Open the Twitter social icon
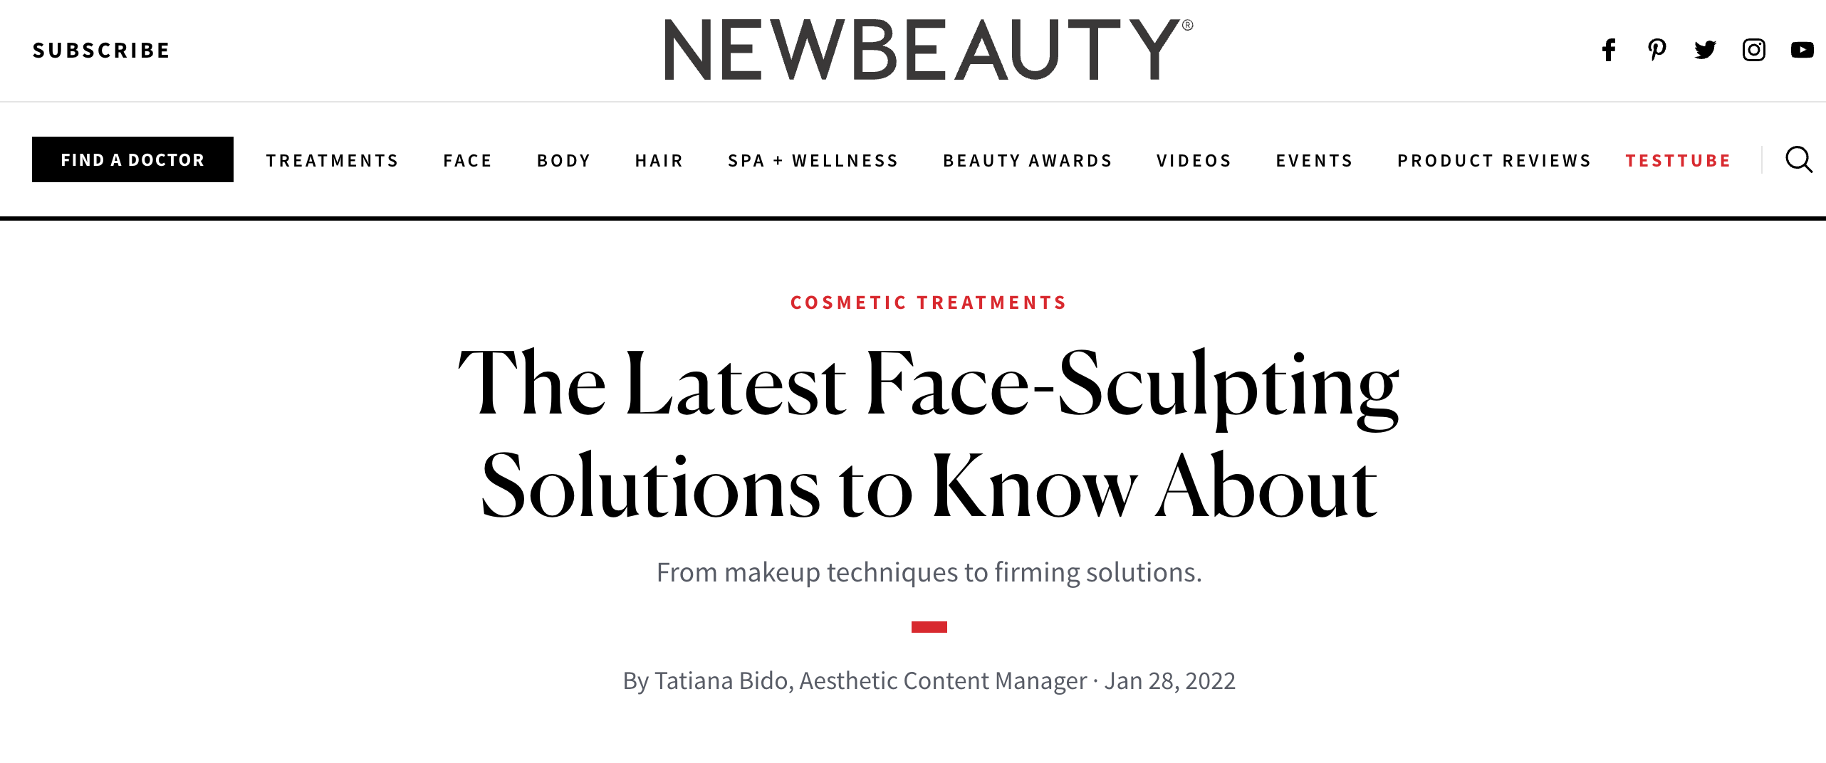 click(x=1705, y=50)
